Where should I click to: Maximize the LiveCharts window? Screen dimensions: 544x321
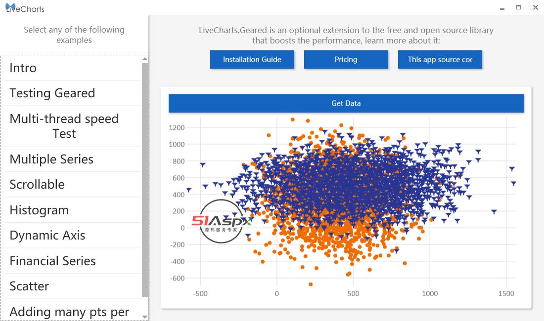[518, 7]
